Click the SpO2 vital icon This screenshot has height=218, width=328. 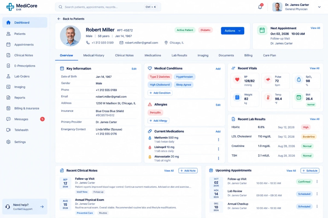pyautogui.click(x=299, y=80)
